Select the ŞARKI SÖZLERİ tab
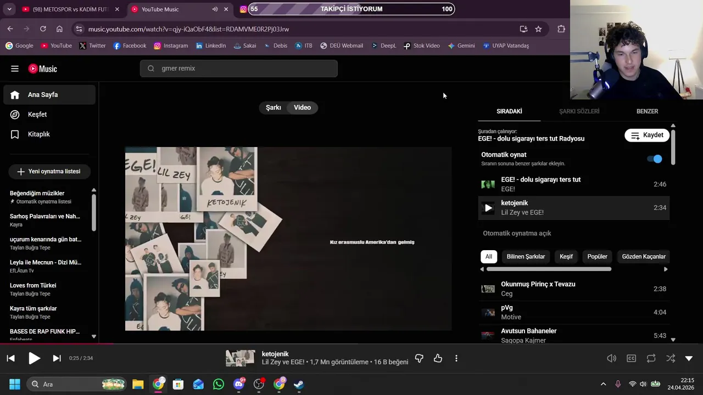 pos(579,111)
